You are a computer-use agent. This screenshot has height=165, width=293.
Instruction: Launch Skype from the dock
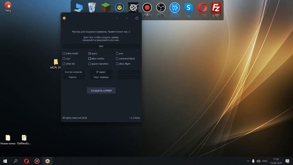(x=188, y=8)
